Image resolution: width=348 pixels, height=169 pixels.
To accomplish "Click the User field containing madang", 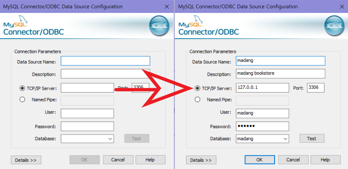I will click(x=263, y=113).
